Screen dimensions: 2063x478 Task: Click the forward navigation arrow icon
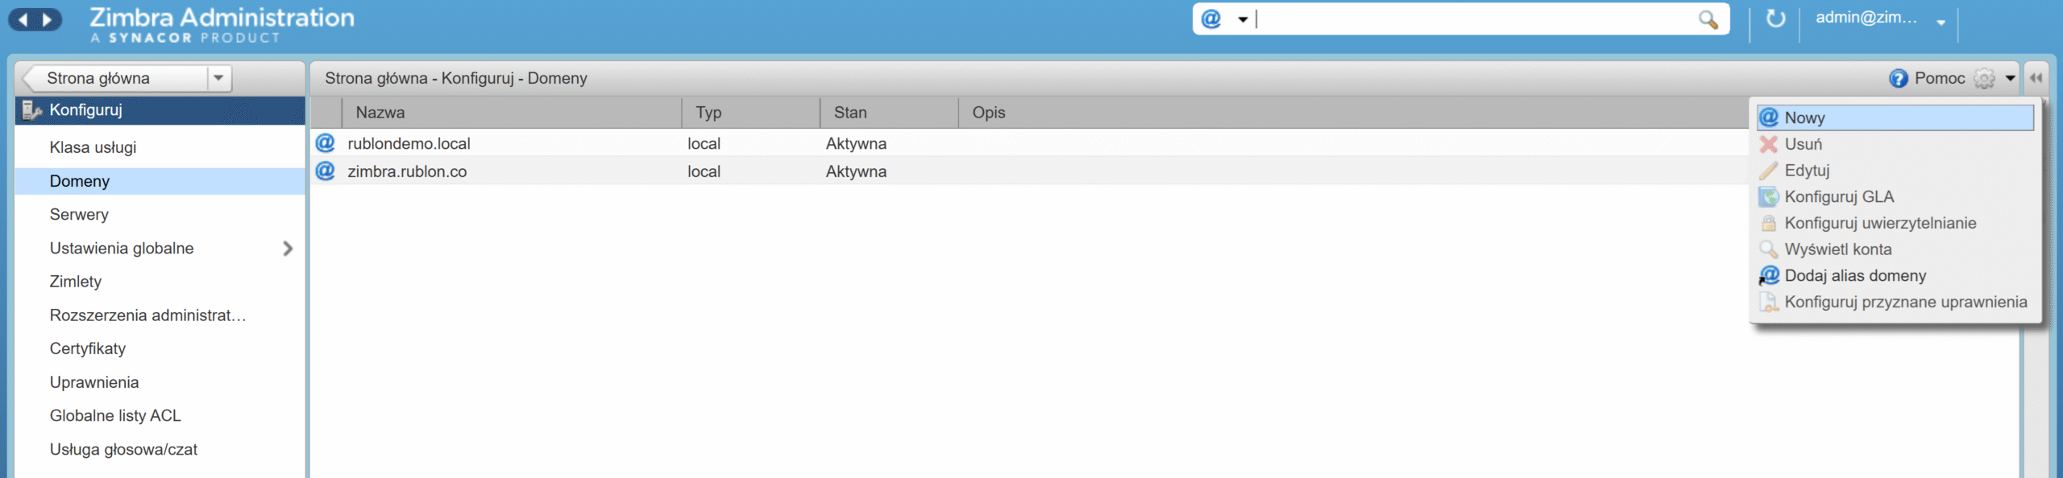(48, 19)
